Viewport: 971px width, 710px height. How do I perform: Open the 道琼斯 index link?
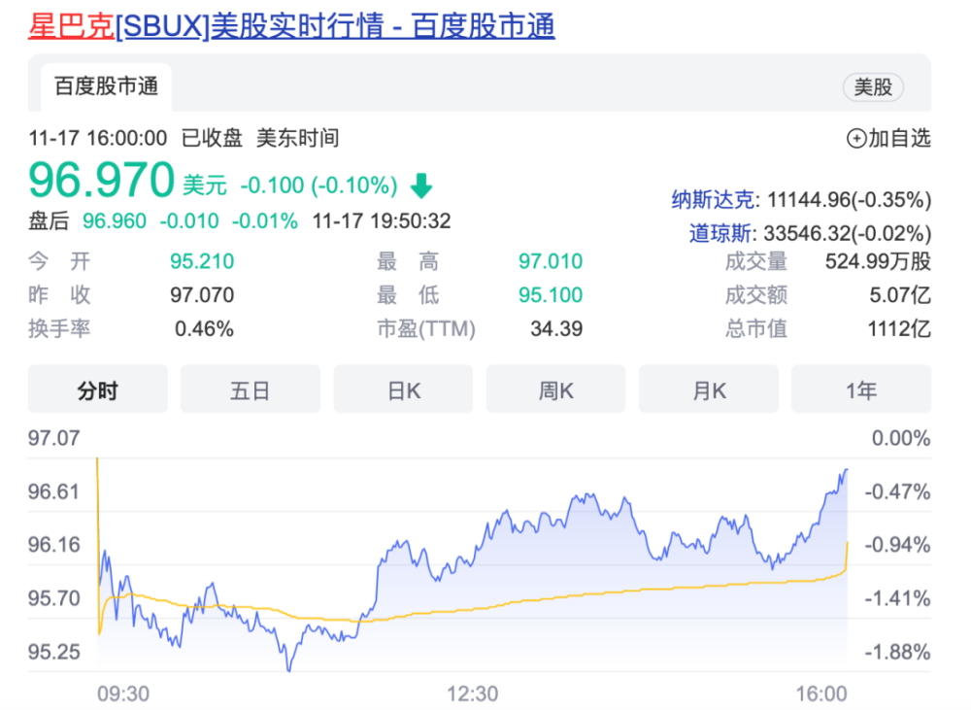click(x=720, y=233)
